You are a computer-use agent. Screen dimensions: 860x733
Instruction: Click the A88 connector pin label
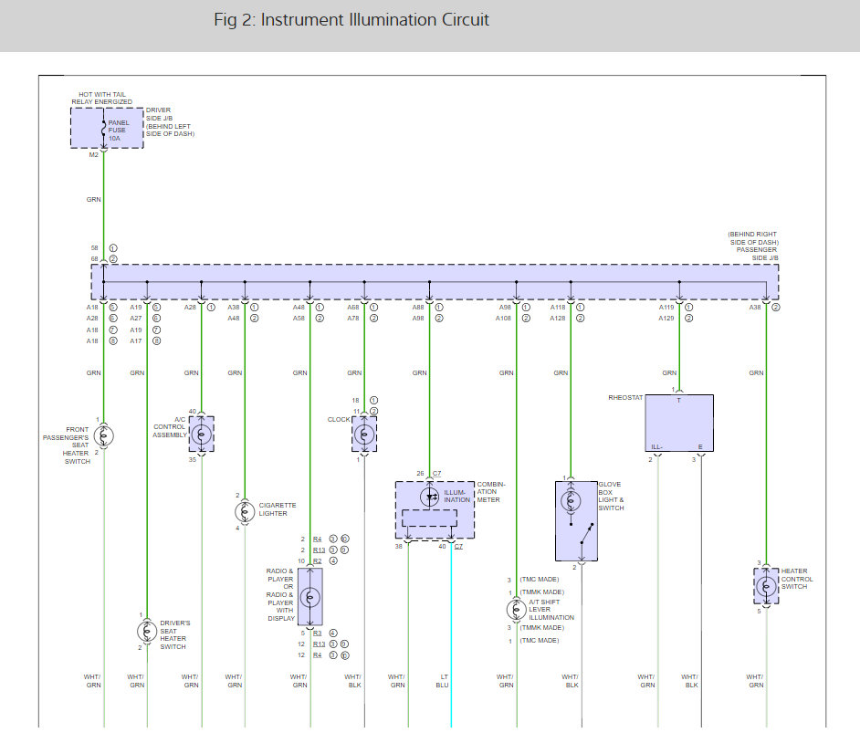coord(418,308)
